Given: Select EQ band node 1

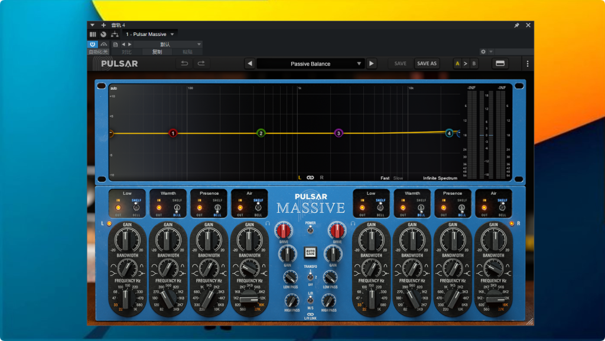Looking at the screenshot, I should [x=173, y=133].
